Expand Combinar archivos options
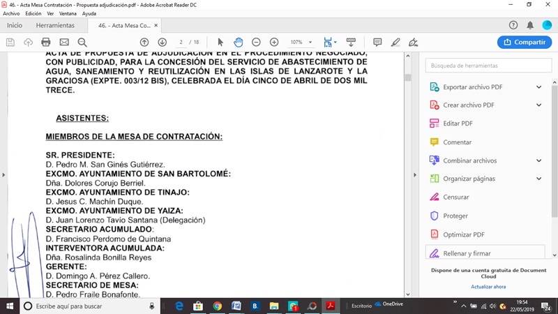Screen dimensions: 558x314 pyautogui.click(x=538, y=160)
